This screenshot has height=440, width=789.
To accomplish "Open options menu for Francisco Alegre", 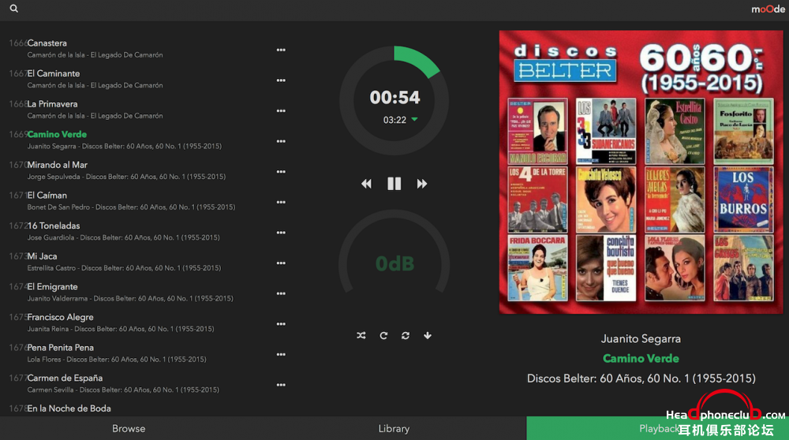I will pos(281,324).
